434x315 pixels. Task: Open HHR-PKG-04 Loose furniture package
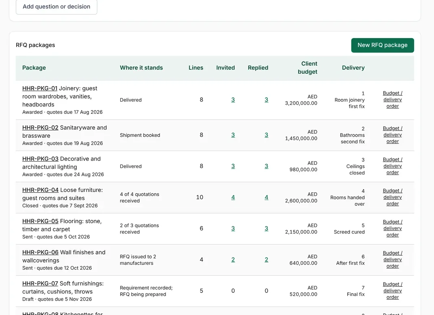coord(41,190)
